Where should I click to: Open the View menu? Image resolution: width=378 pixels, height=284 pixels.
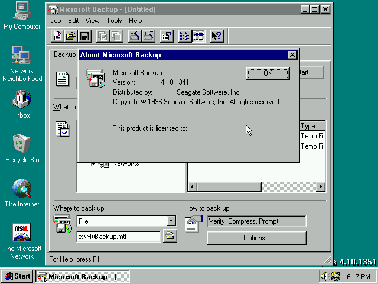coord(92,21)
